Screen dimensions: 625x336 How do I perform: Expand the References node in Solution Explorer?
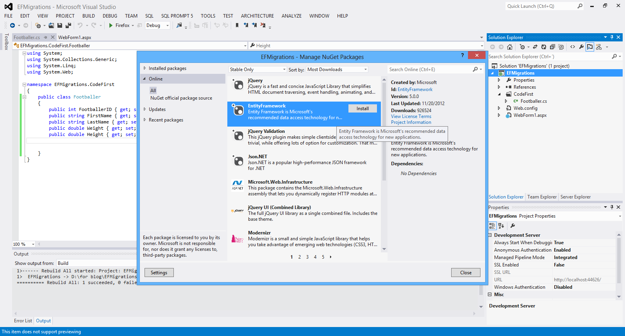click(499, 87)
